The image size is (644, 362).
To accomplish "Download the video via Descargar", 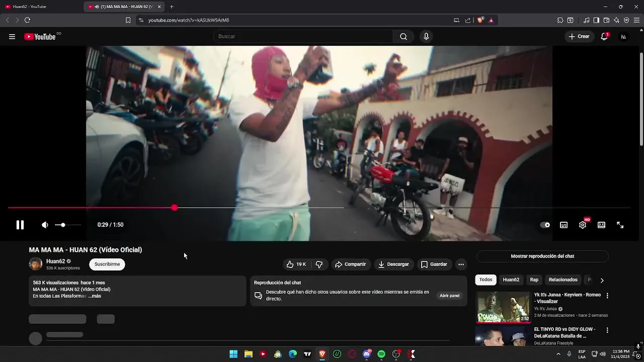I will pos(394,264).
